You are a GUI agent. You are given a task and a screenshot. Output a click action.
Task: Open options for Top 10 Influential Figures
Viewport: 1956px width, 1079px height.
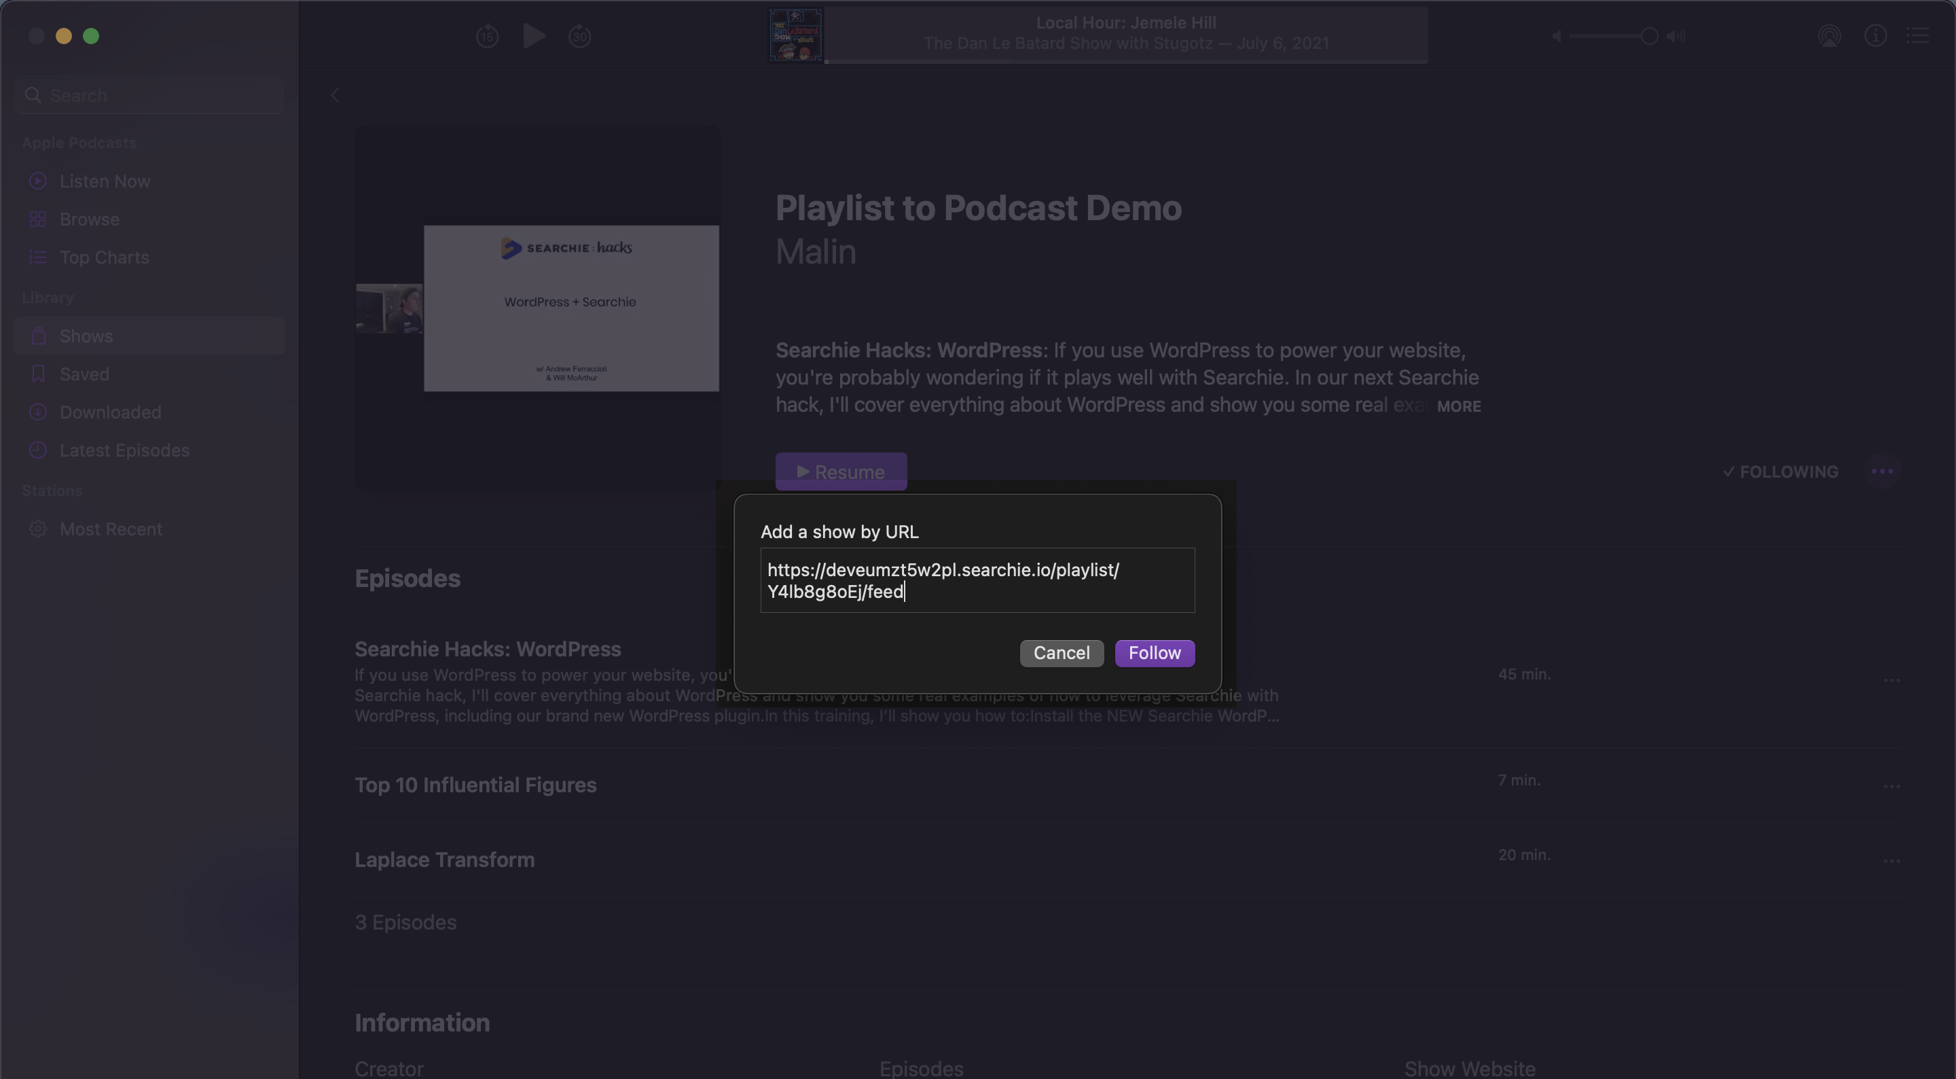click(x=1891, y=786)
